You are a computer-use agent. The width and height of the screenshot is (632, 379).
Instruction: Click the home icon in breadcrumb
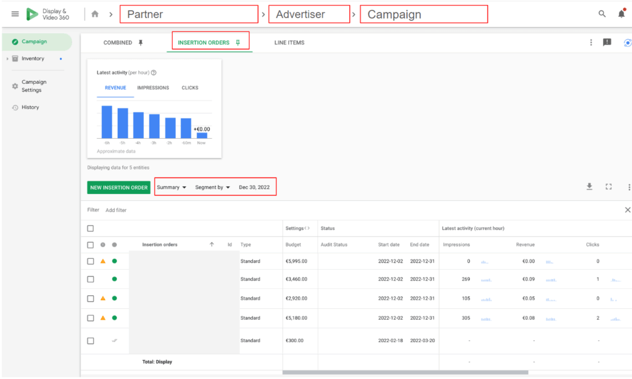[94, 14]
